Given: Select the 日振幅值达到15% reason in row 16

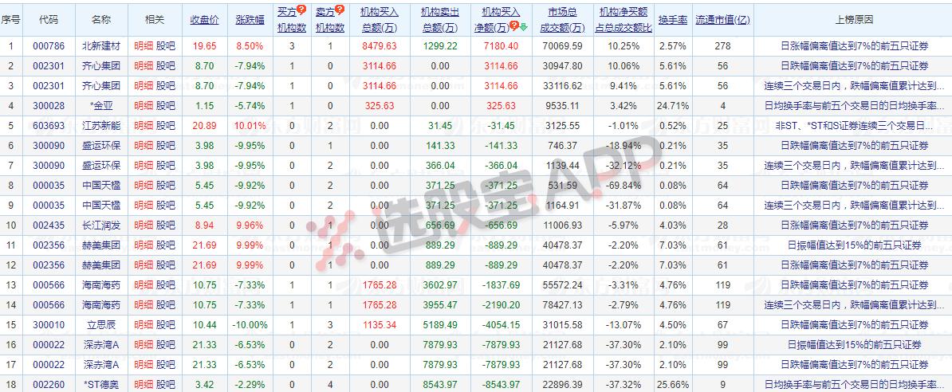Looking at the screenshot, I should coord(854,345).
